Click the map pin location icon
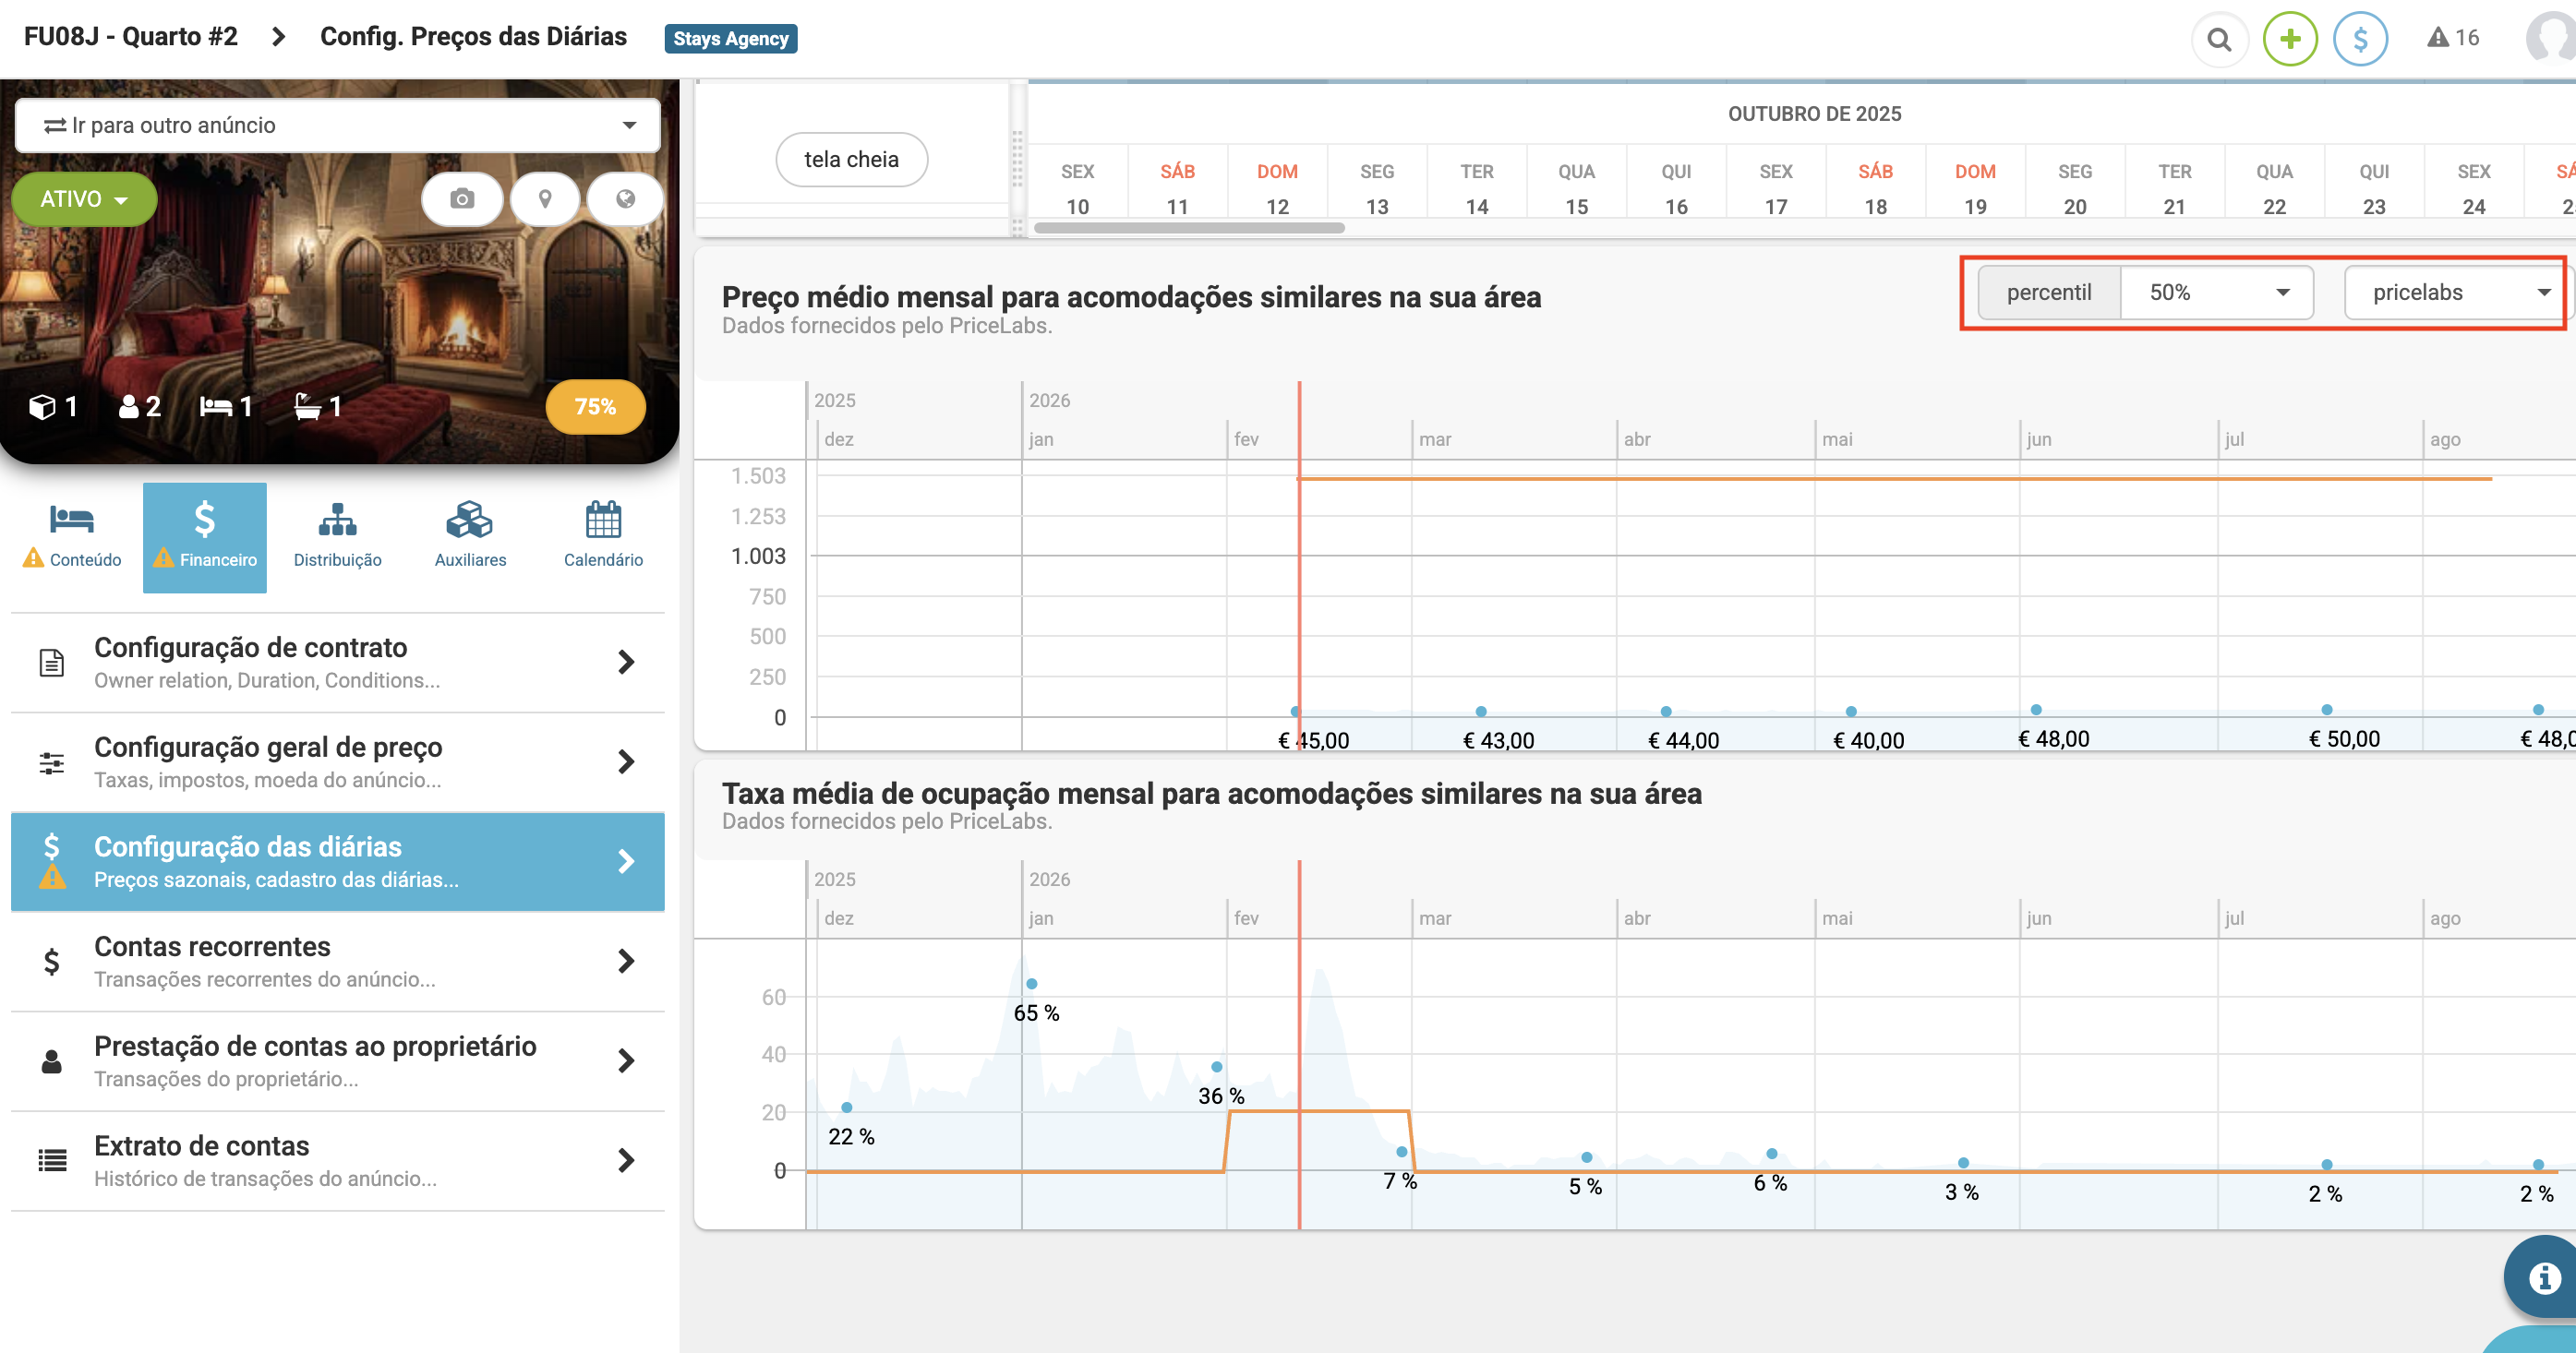 (x=545, y=198)
